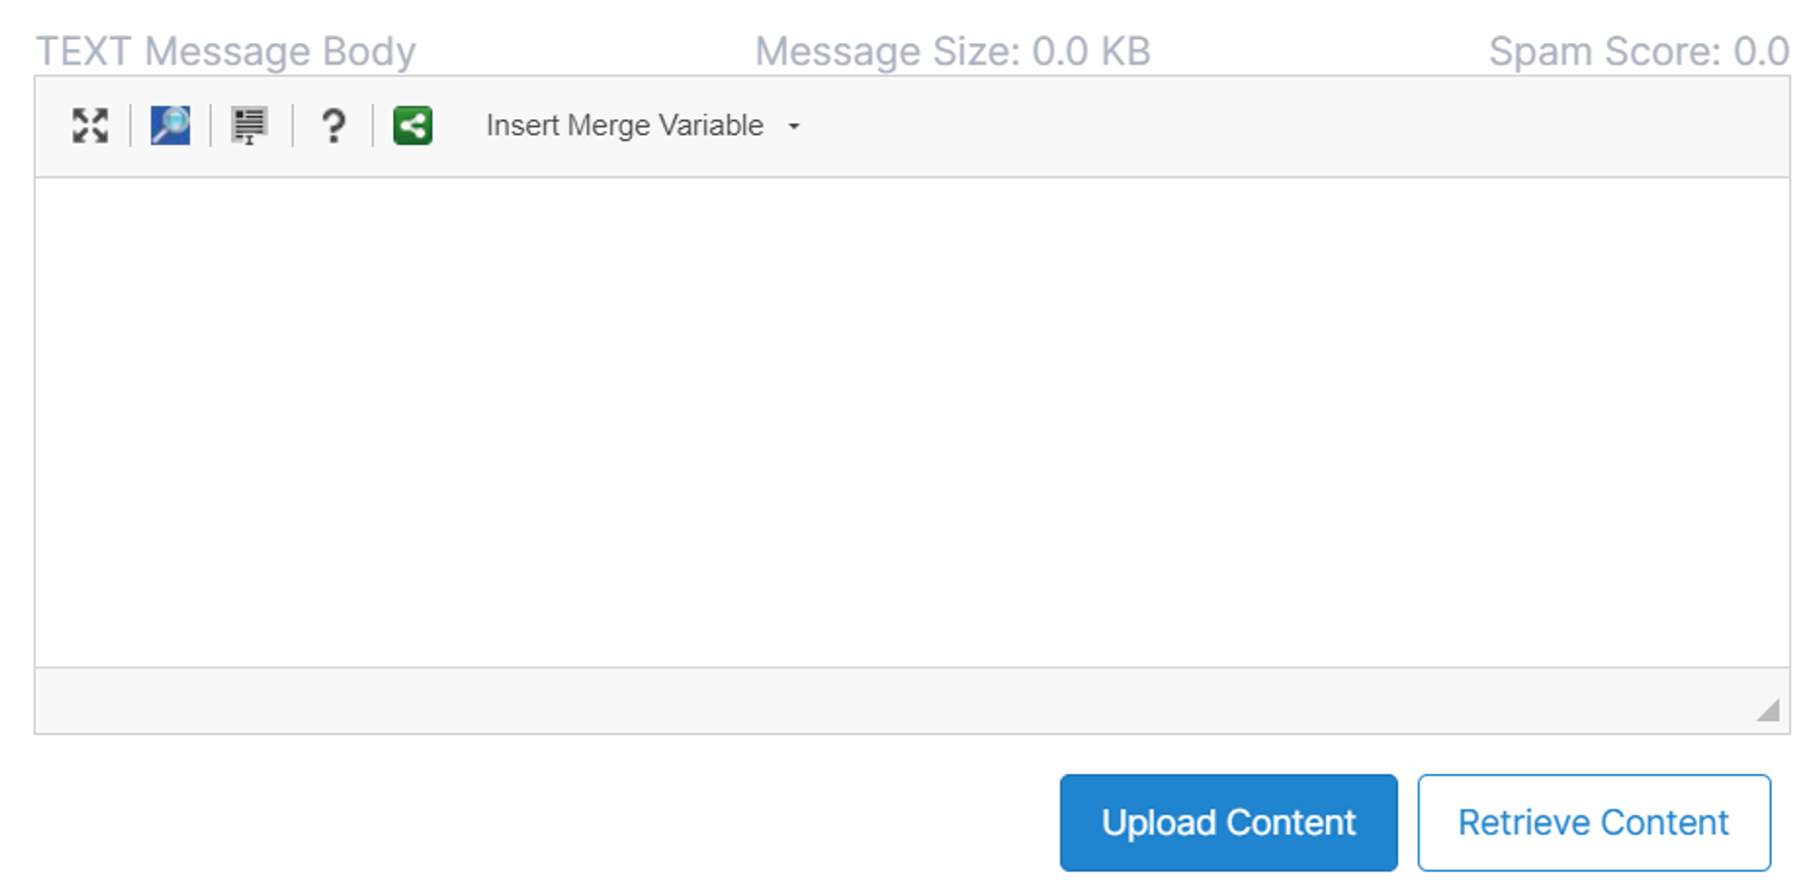1820x883 pixels.
Task: Maximize the editor with the fullscreen icon
Action: (x=90, y=125)
